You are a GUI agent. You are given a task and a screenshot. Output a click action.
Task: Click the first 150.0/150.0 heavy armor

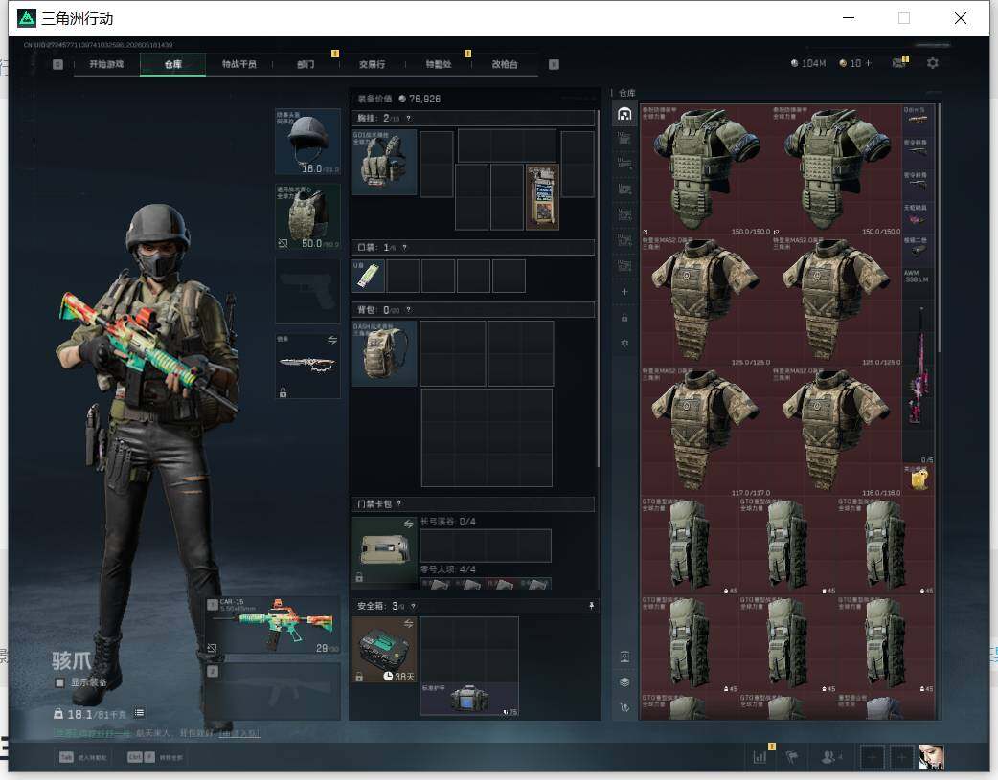point(706,169)
